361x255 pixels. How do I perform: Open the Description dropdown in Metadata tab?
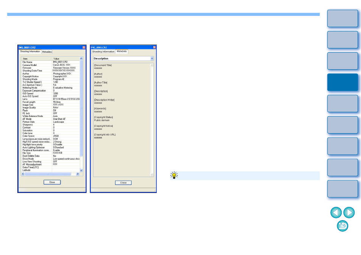tap(123, 59)
